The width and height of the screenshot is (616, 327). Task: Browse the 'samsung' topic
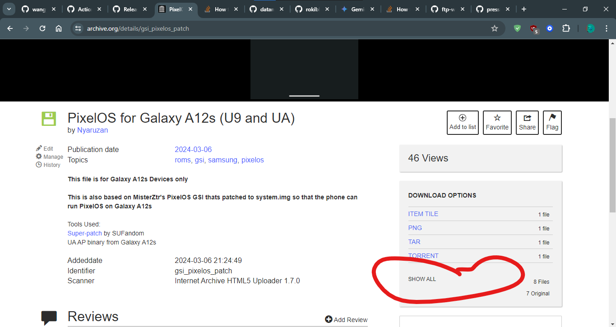pyautogui.click(x=222, y=160)
